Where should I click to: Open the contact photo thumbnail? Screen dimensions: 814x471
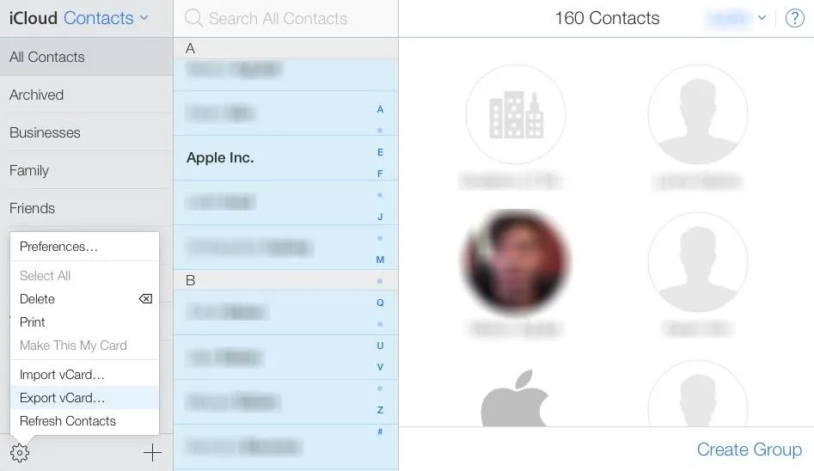click(x=516, y=262)
